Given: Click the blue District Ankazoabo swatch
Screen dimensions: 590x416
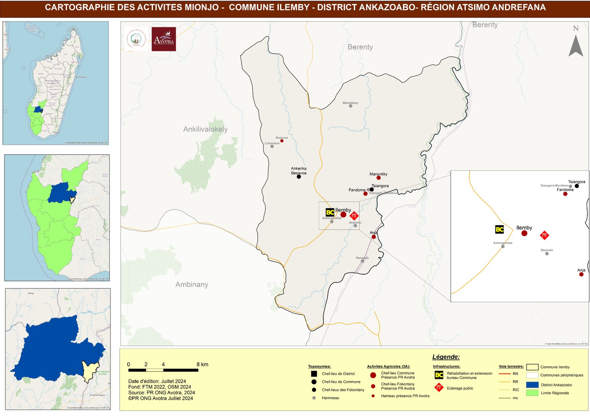Looking at the screenshot, I should pos(532,385).
